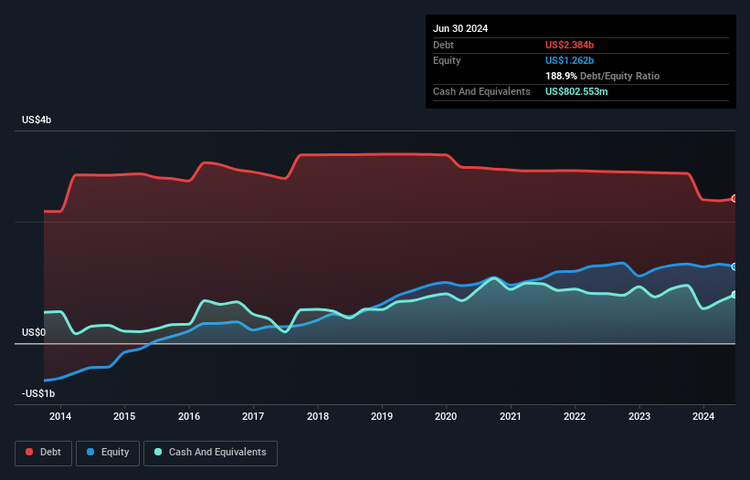Click the 2024 x-axis label
Viewport: 750px width, 480px height.
703,416
